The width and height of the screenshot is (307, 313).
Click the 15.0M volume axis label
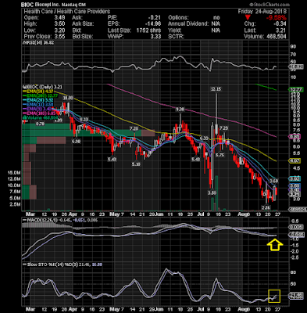pos(14,173)
